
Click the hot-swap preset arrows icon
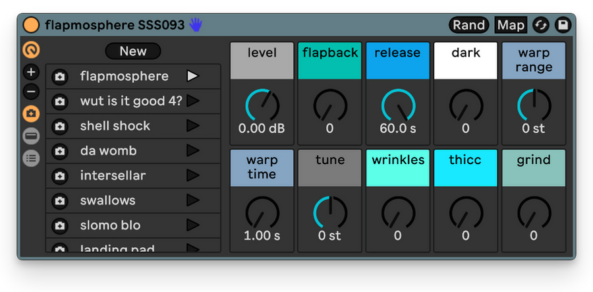click(541, 25)
